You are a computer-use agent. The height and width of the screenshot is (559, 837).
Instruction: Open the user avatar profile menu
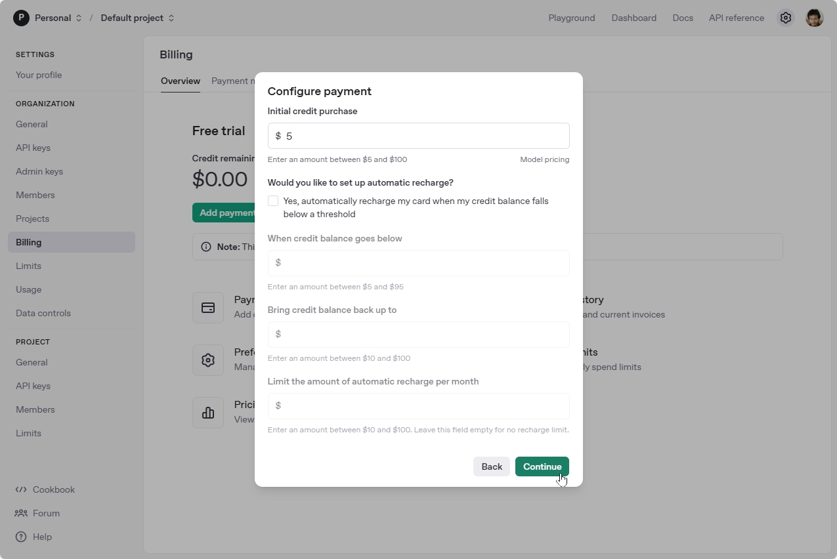point(814,18)
